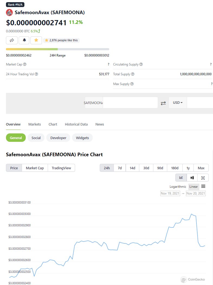
Task: Click the bell price alert icon
Action: (x=24, y=40)
